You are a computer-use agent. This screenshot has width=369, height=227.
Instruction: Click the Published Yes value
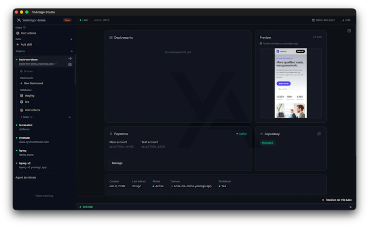[222, 186]
